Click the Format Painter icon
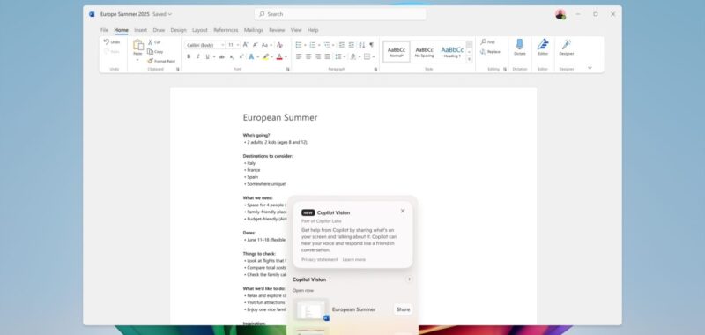 point(150,61)
